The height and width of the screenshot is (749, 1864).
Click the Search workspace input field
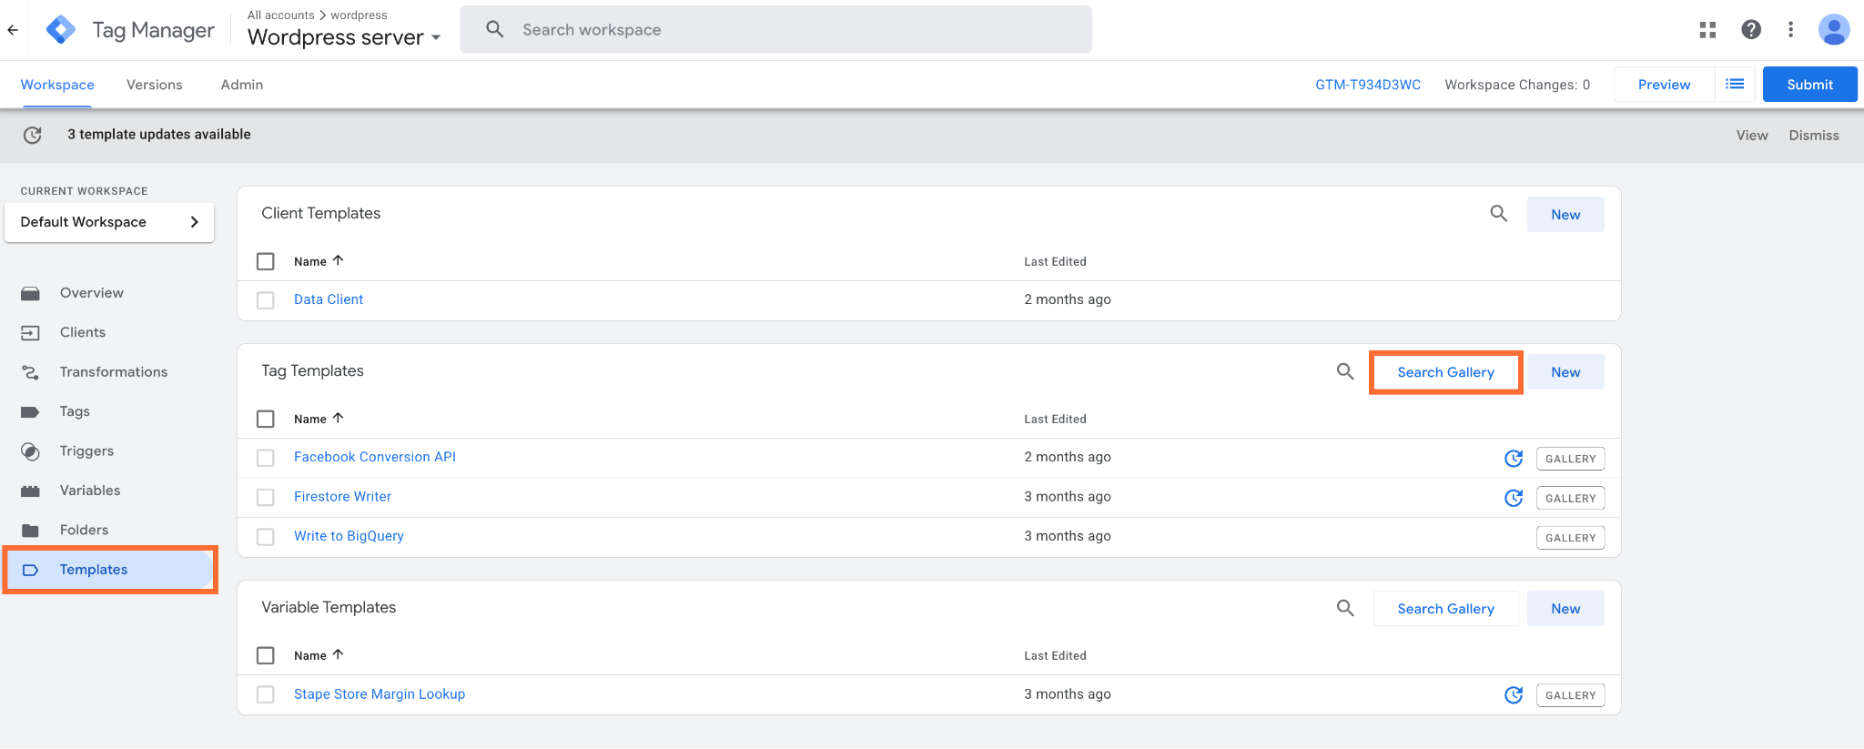[775, 29]
